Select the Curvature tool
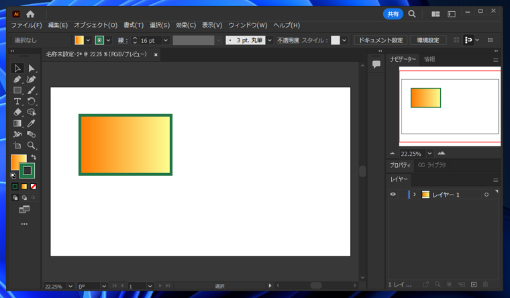The height and width of the screenshot is (298, 510). [x=32, y=79]
